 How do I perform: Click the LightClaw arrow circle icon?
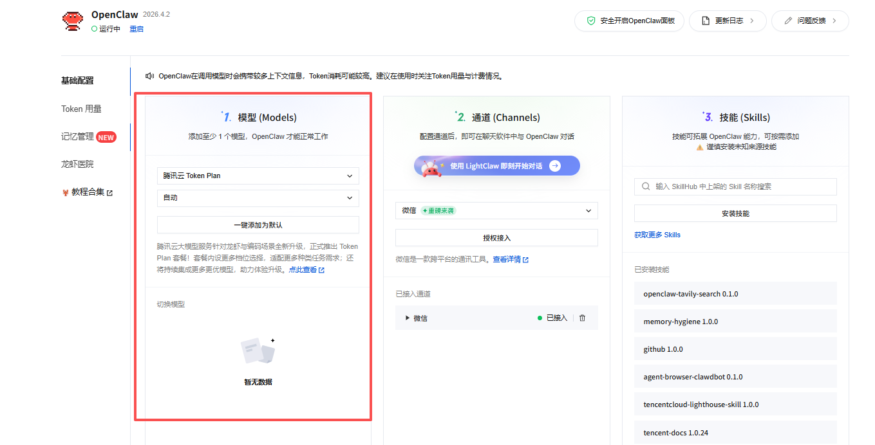(555, 166)
